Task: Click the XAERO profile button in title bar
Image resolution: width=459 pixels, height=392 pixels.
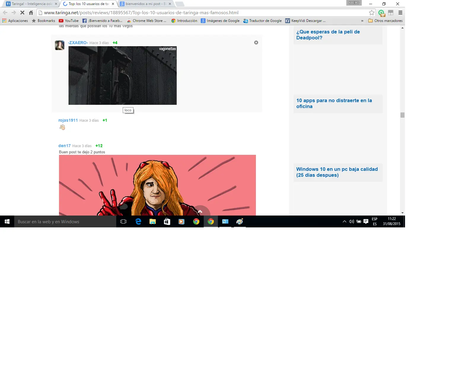Action: (354, 3)
